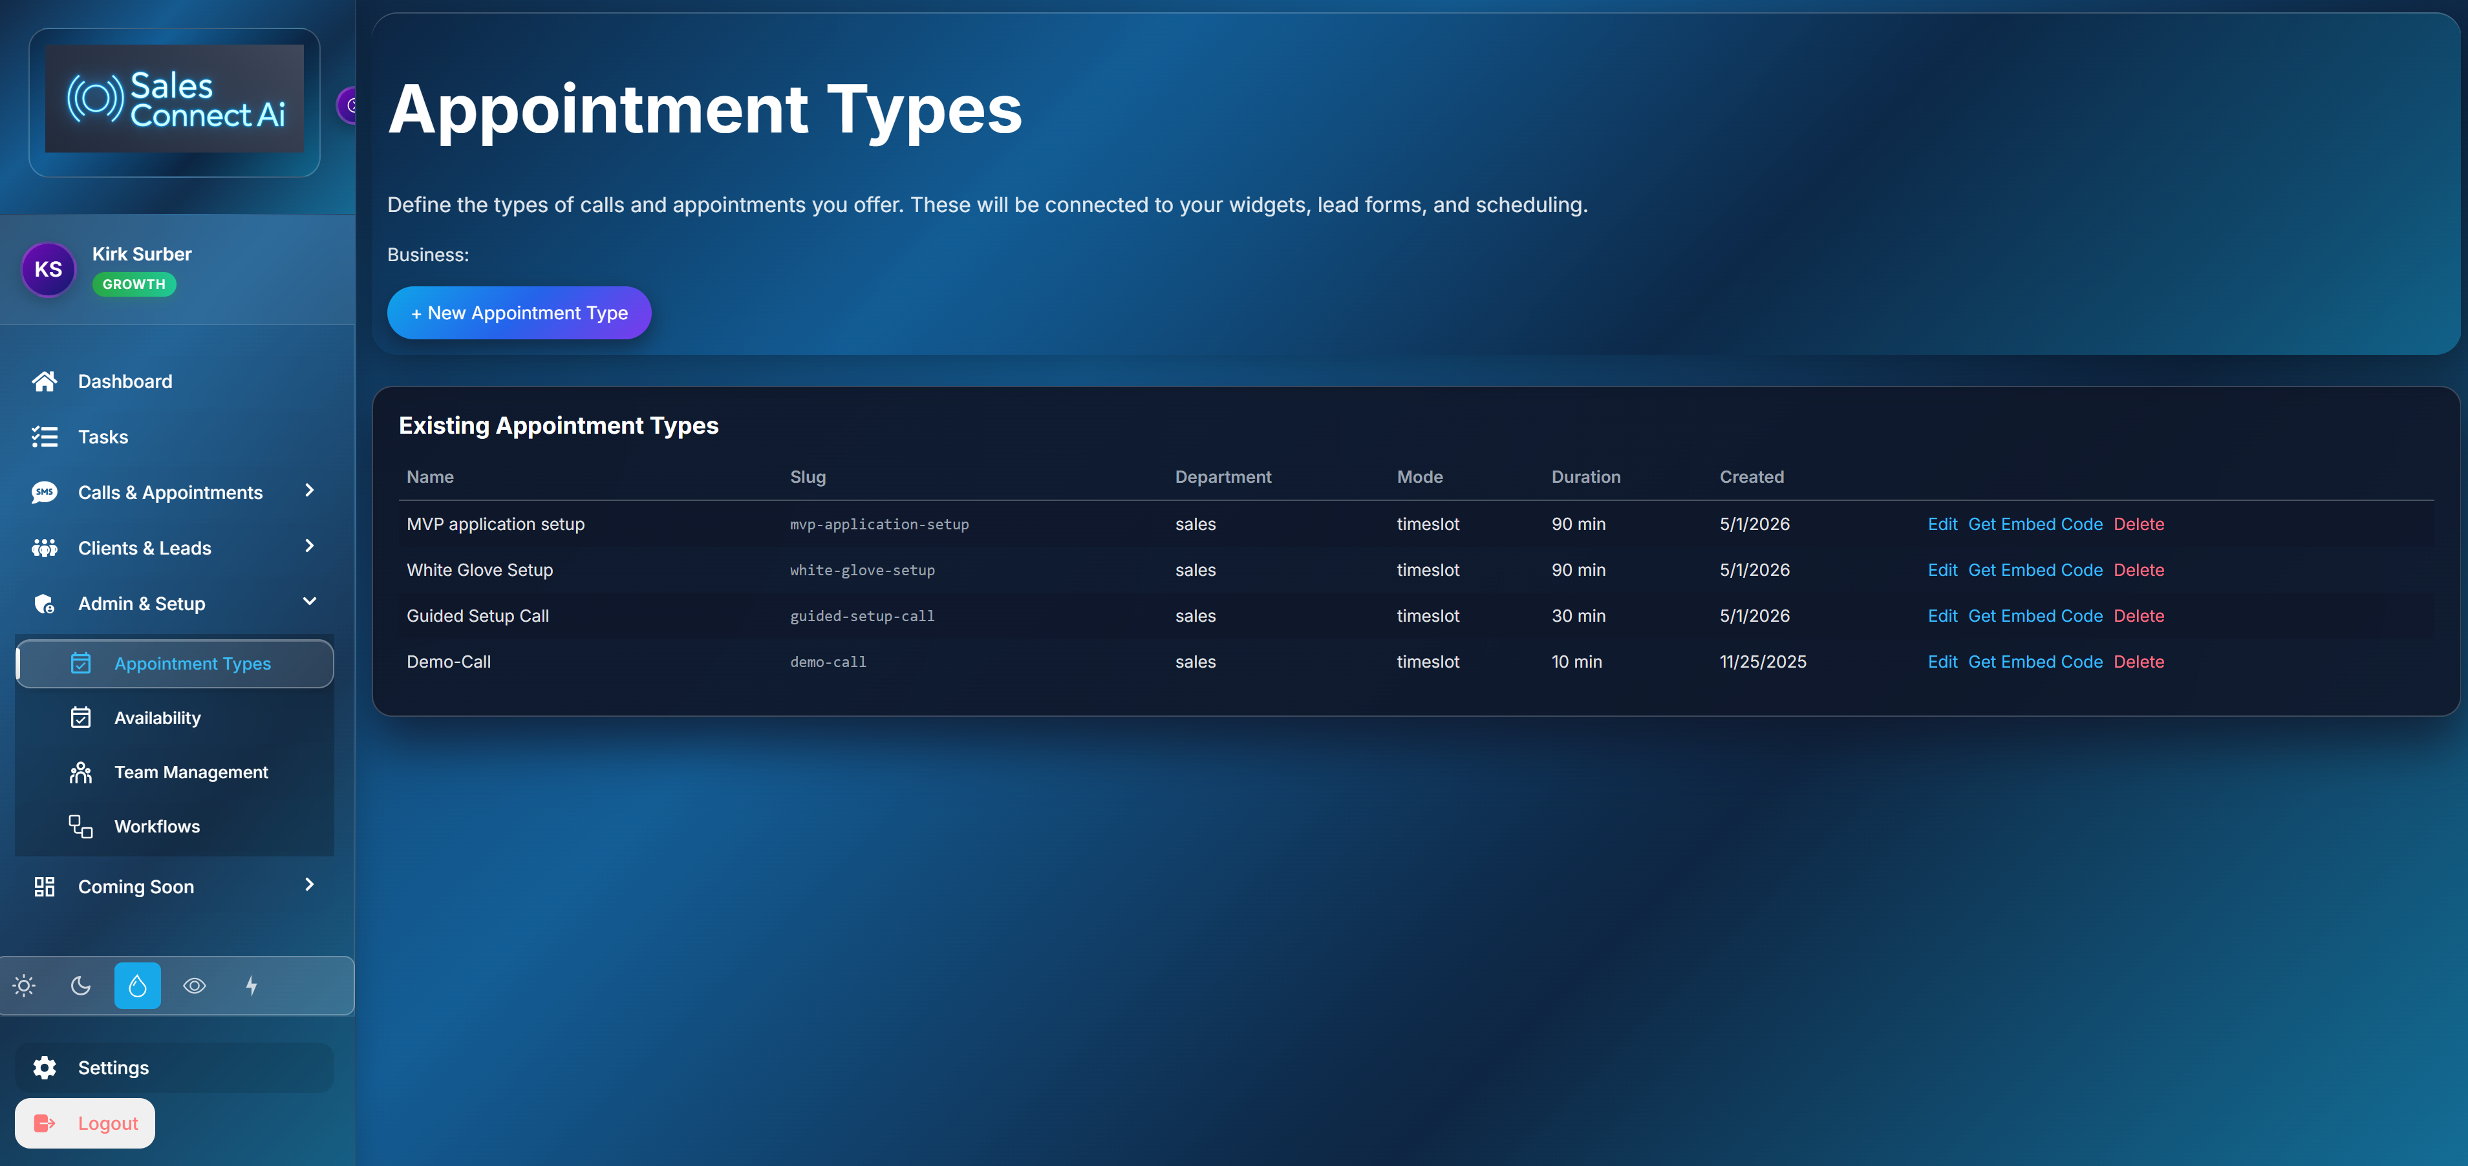Click the Coming Soon grid icon
2468x1166 pixels.
44,887
